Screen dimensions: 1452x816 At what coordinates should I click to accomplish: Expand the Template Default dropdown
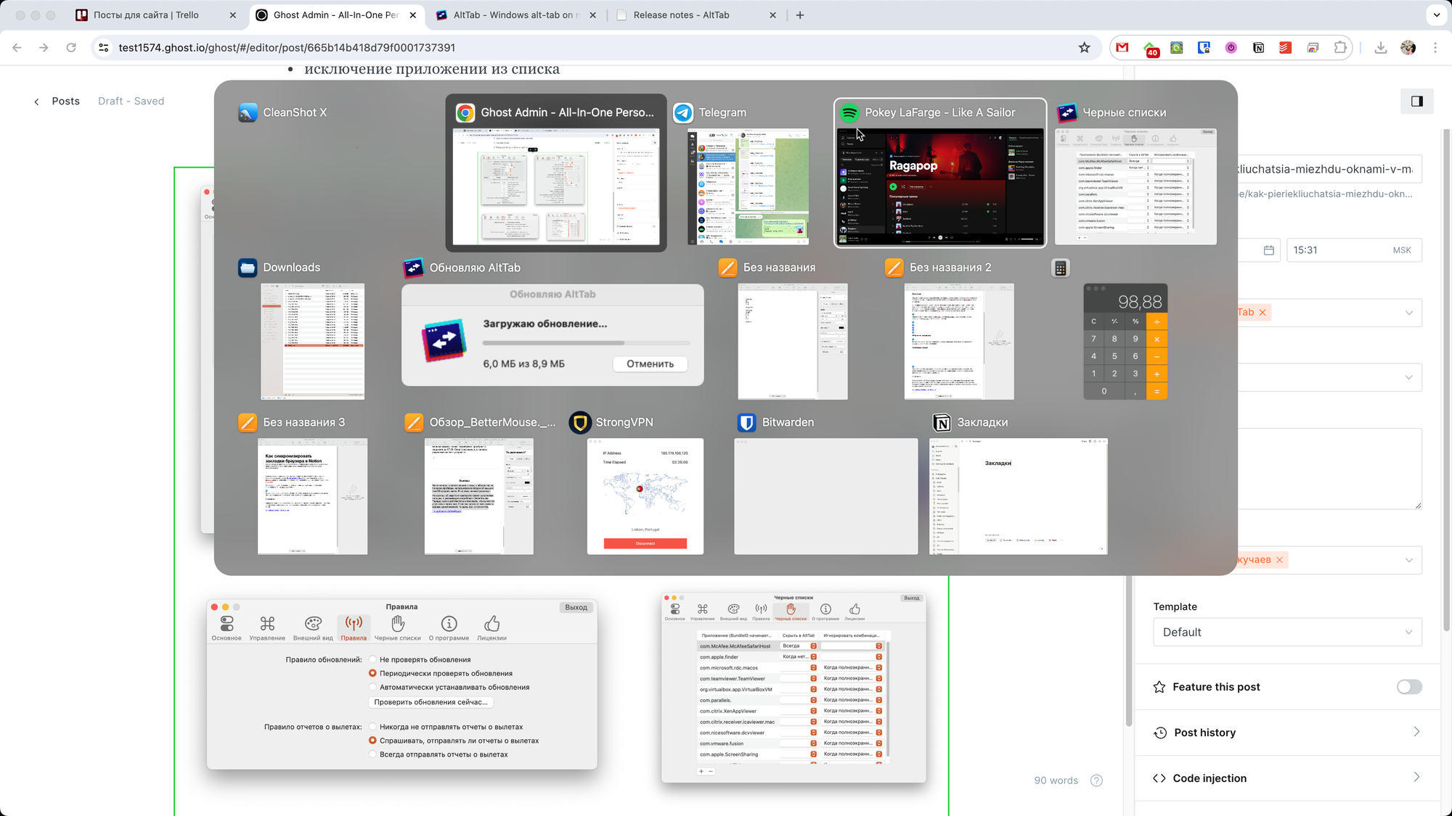tap(1286, 632)
